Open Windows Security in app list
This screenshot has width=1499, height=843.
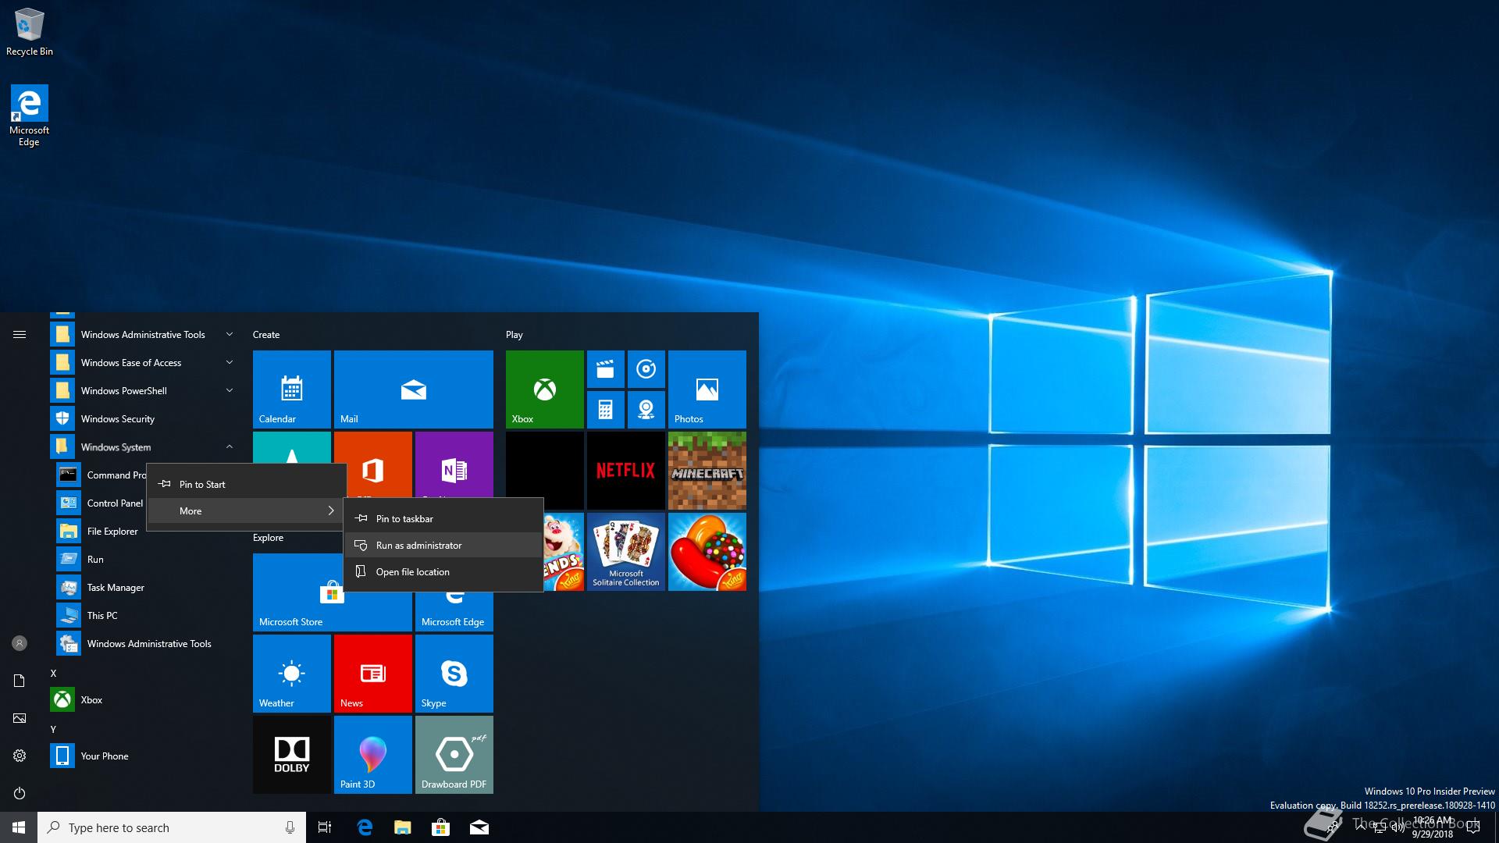tap(145, 418)
